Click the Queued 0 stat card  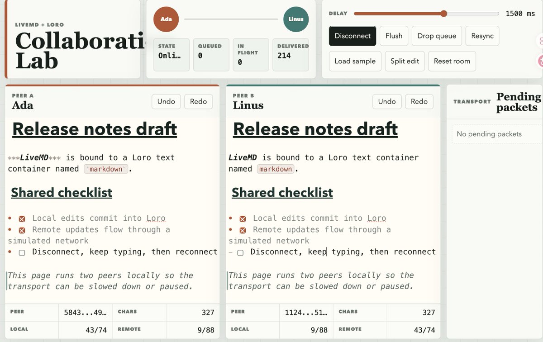coord(211,55)
